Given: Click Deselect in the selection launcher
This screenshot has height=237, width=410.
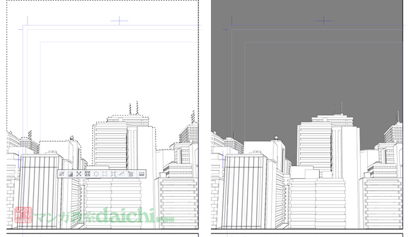Looking at the screenshot, I should point(61,174).
